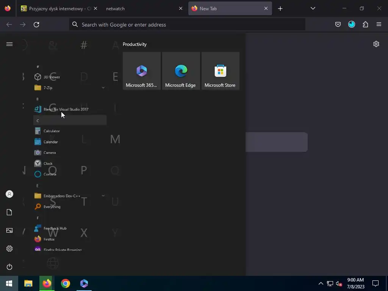The image size is (388, 291).
Task: Open Documents from the Start sidebar
Action: click(9, 212)
